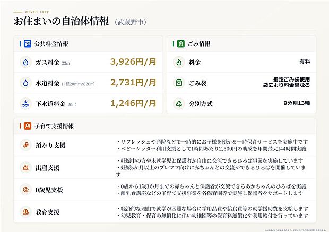Click the shopping bag icon beside ごみ袋

coord(179,83)
